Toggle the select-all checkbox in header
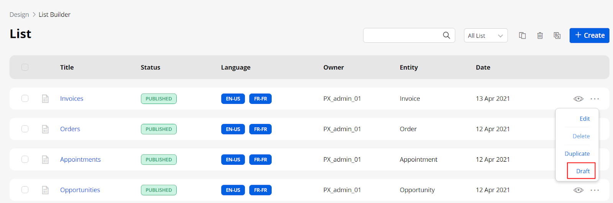This screenshot has width=613, height=203. [25, 67]
